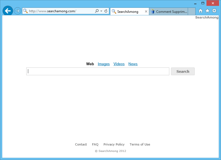Open the Terms of Use link
The width and height of the screenshot is (221, 160).
140,144
